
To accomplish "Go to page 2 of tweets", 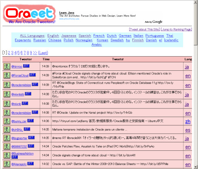I will [9, 53].
